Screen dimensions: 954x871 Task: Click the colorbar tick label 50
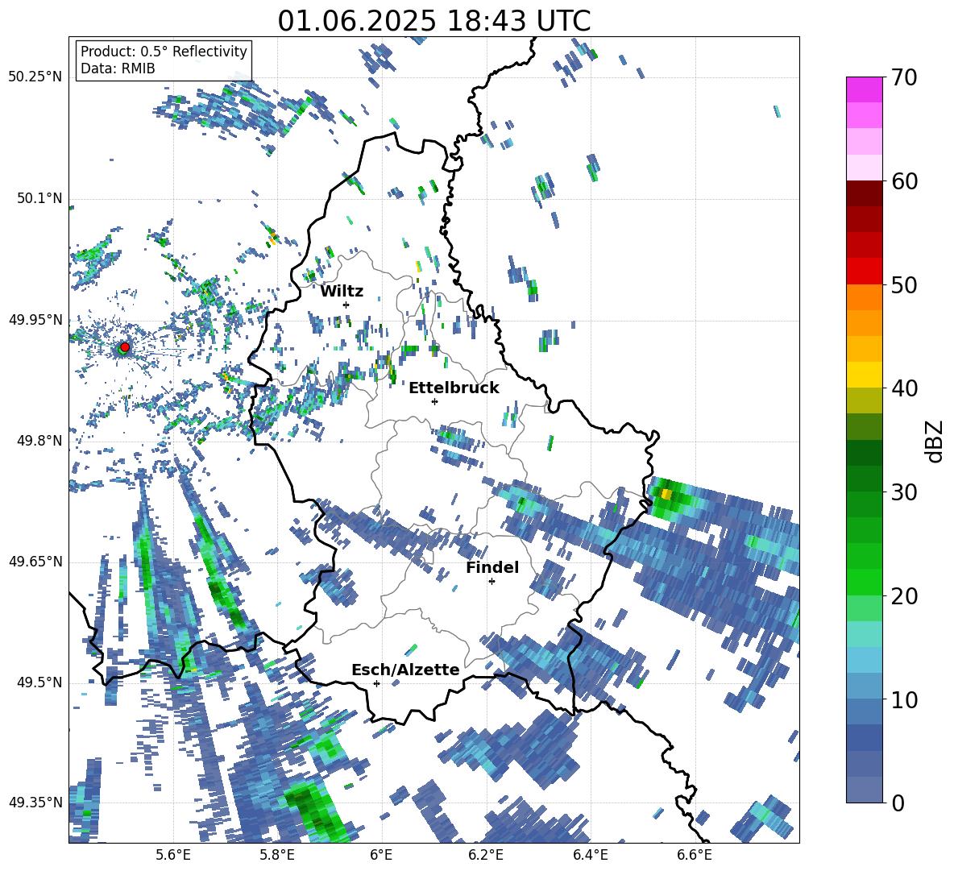tap(904, 284)
